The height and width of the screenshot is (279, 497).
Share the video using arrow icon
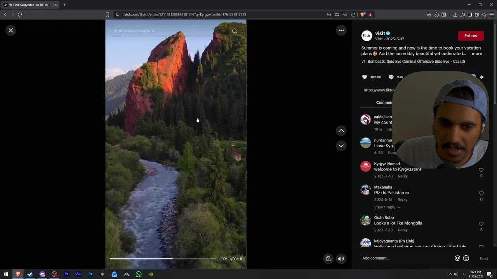click(481, 77)
